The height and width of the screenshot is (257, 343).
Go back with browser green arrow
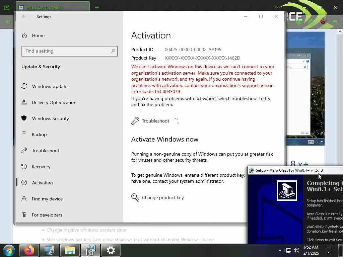click(x=8, y=22)
